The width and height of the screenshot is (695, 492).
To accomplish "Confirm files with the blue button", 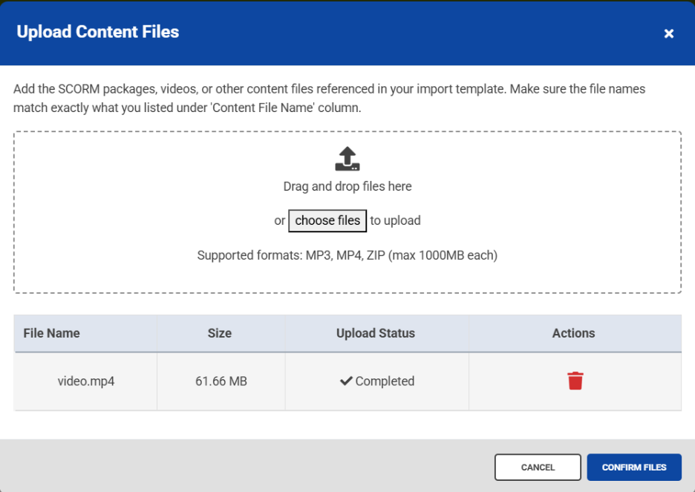I will (633, 468).
